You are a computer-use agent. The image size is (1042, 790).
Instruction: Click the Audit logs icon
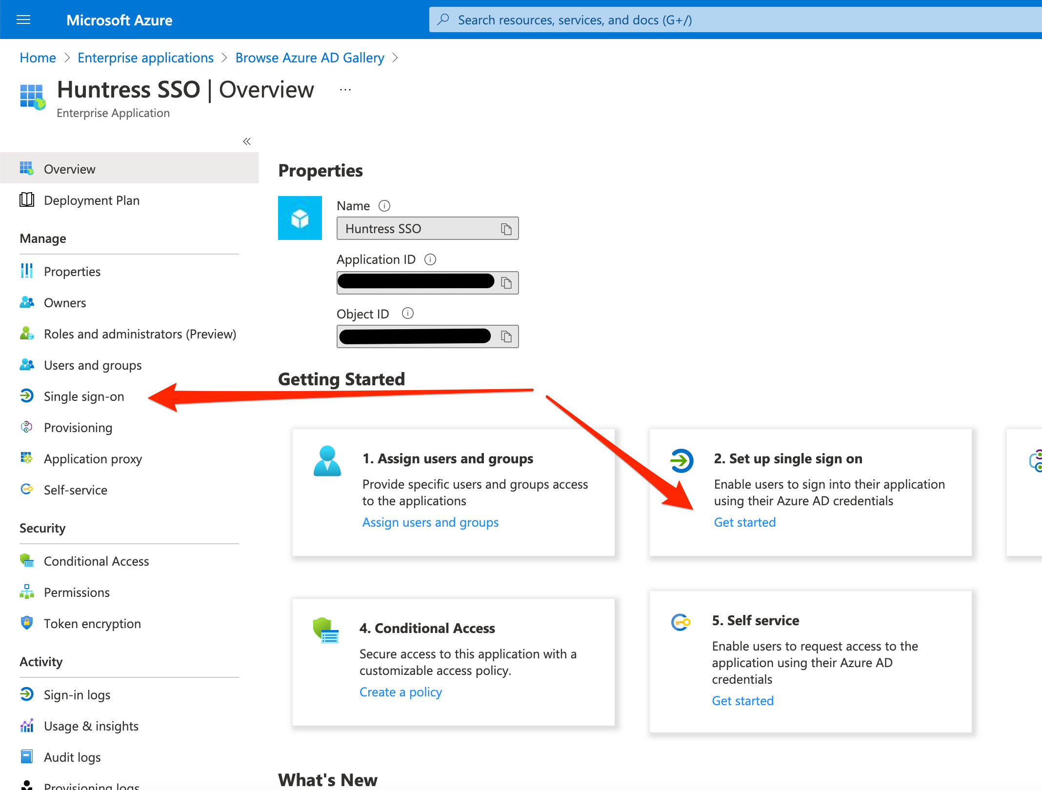pyautogui.click(x=27, y=756)
